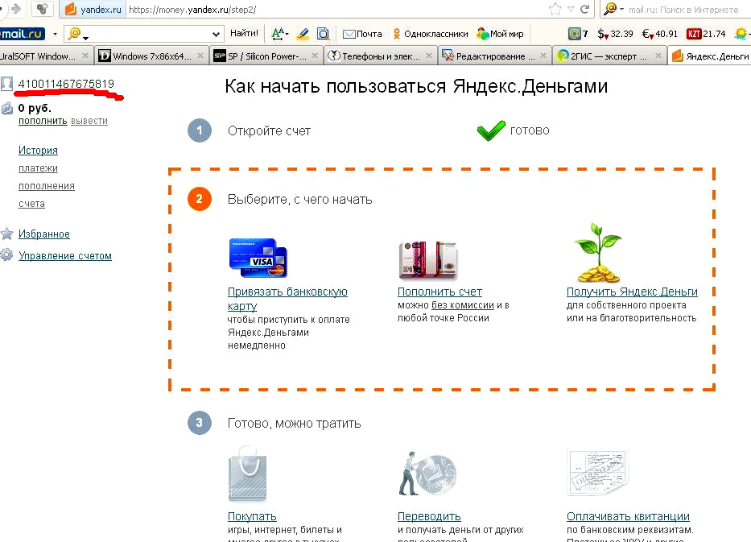Click the Управление счетом gear icon
The height and width of the screenshot is (542, 751).
pyautogui.click(x=6, y=254)
